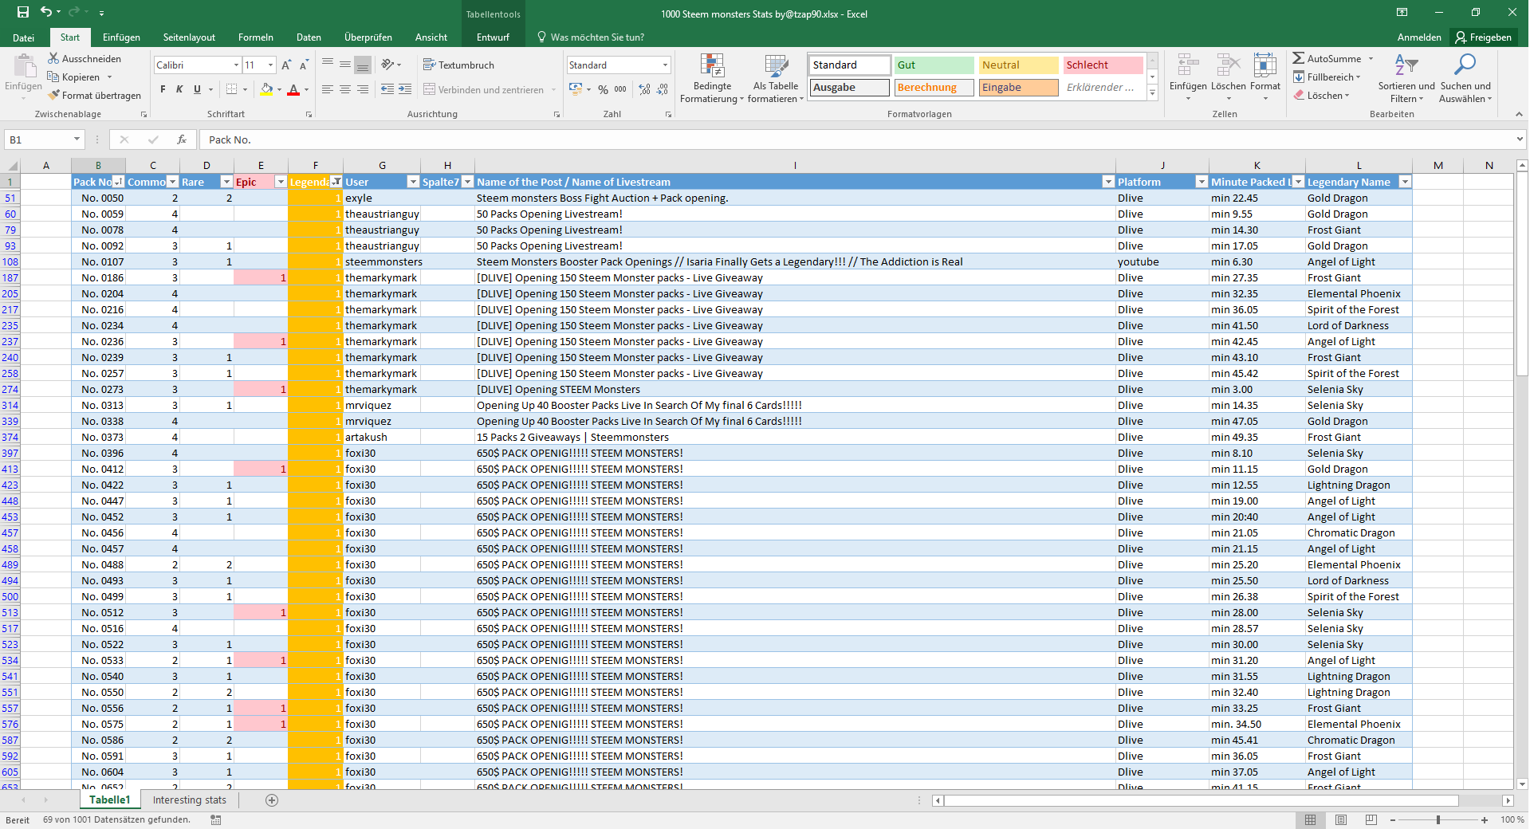Open the User column filter dropdown
Viewport: 1530px width, 829px height.
tap(413, 182)
